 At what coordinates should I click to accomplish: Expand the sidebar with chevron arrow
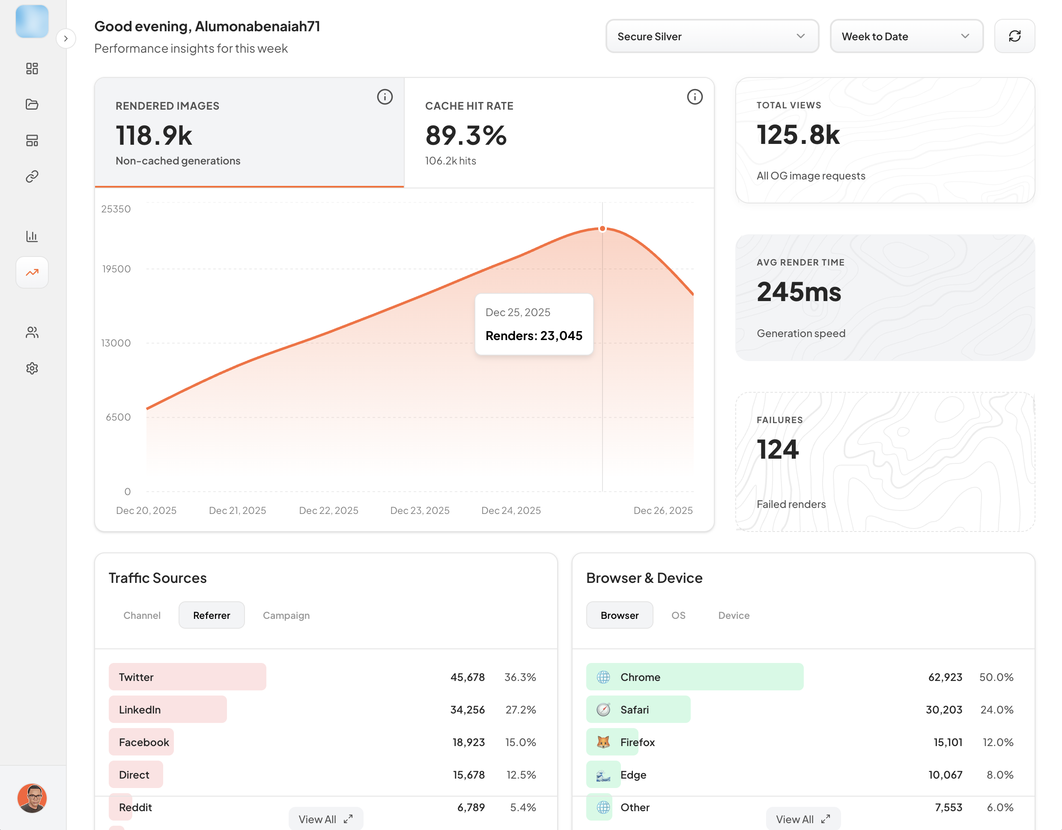[66, 39]
